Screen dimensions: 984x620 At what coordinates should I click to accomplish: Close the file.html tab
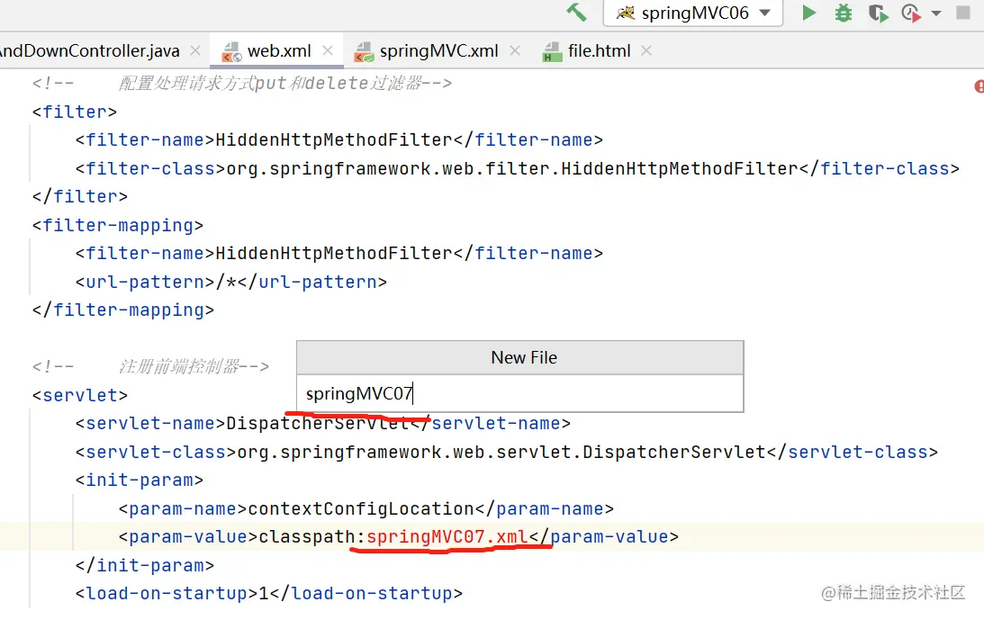[646, 50]
